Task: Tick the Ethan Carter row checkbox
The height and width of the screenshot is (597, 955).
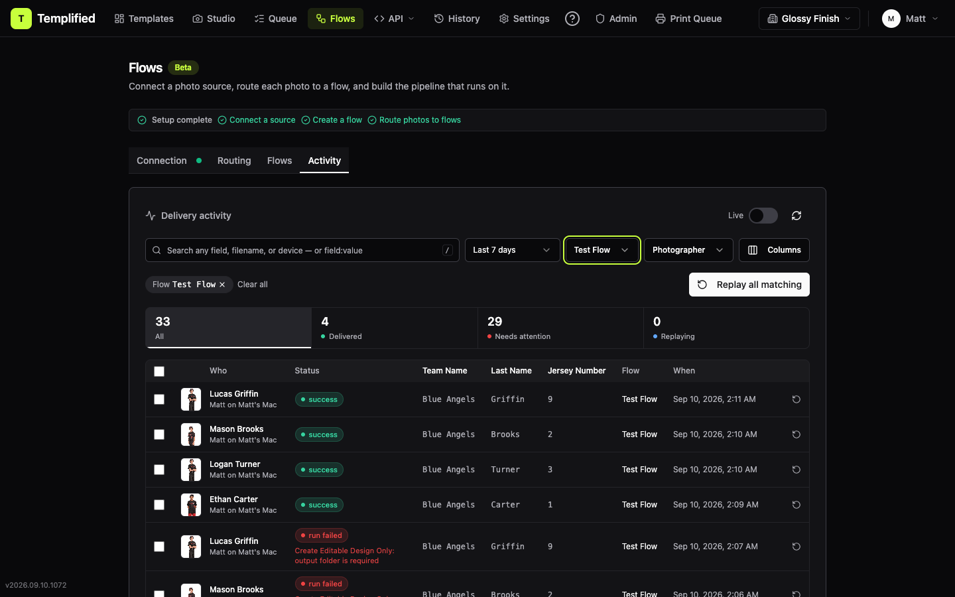Action: point(159,505)
